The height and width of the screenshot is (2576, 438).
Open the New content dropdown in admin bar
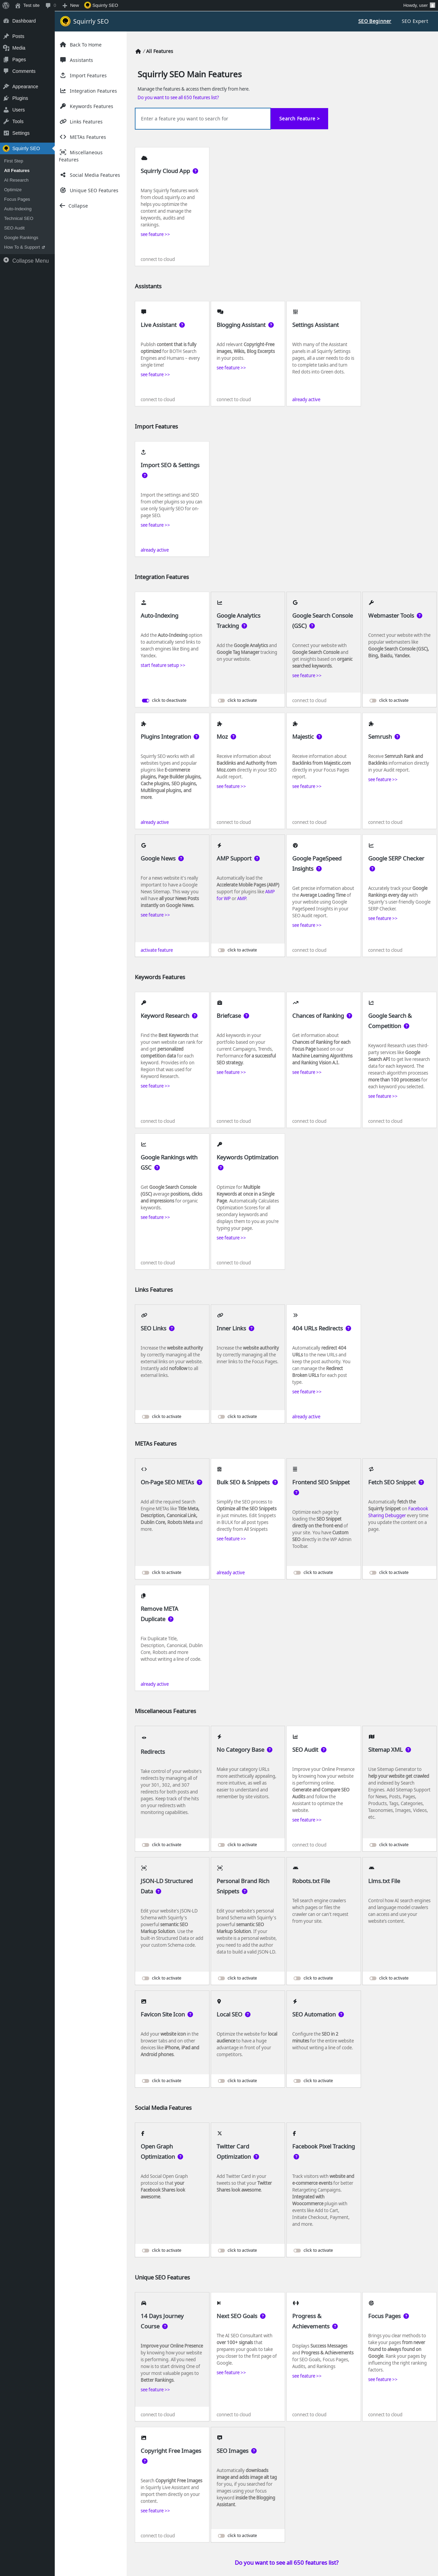pyautogui.click(x=70, y=5)
